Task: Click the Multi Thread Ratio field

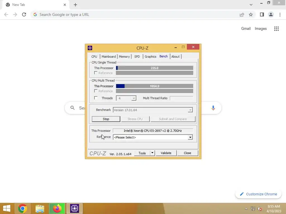Action: tap(181, 98)
